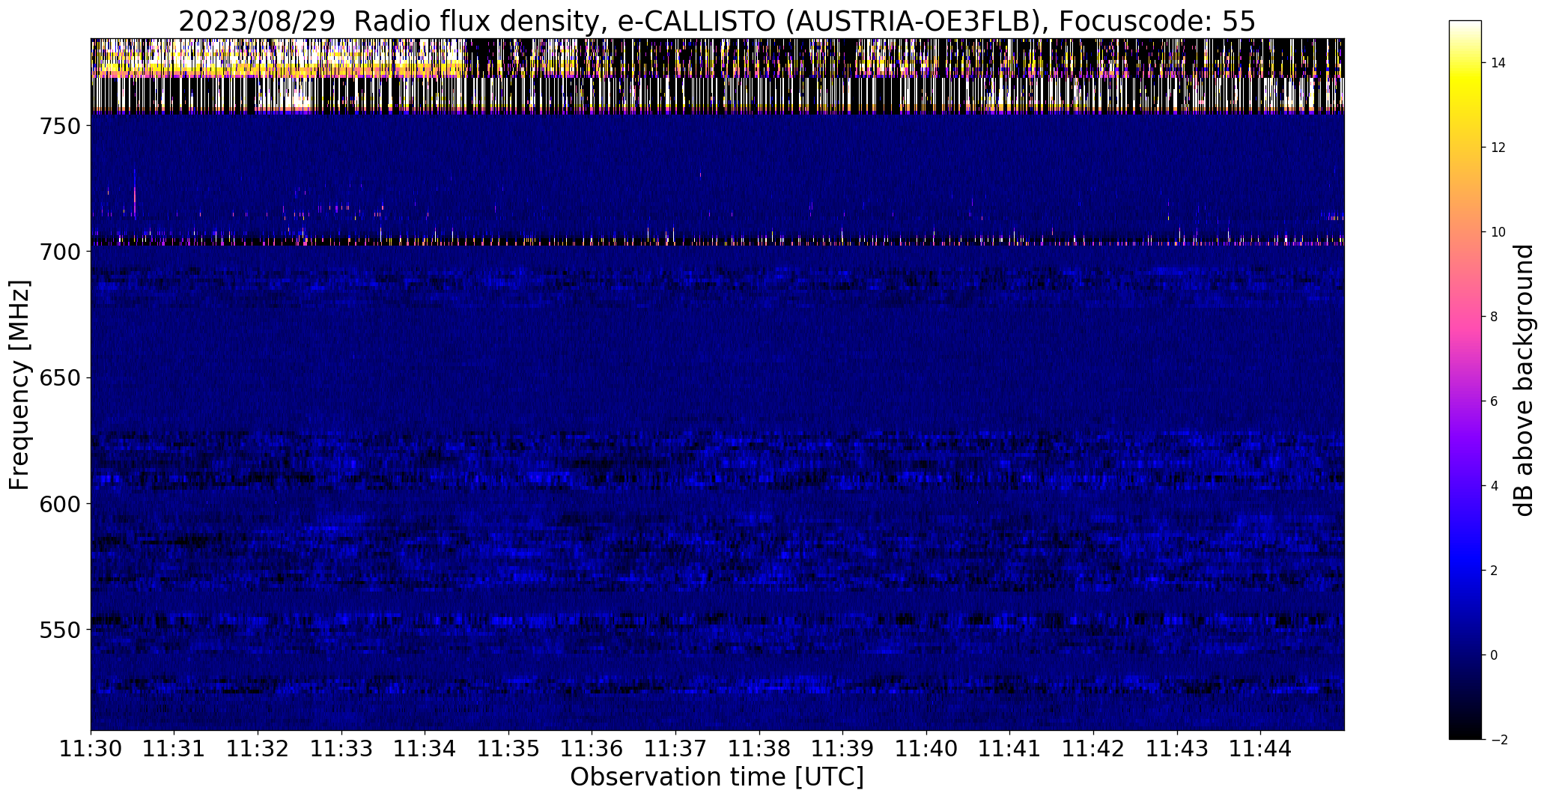Click the colorbar gradient strip
This screenshot has height=799, width=1547.
(x=1465, y=380)
